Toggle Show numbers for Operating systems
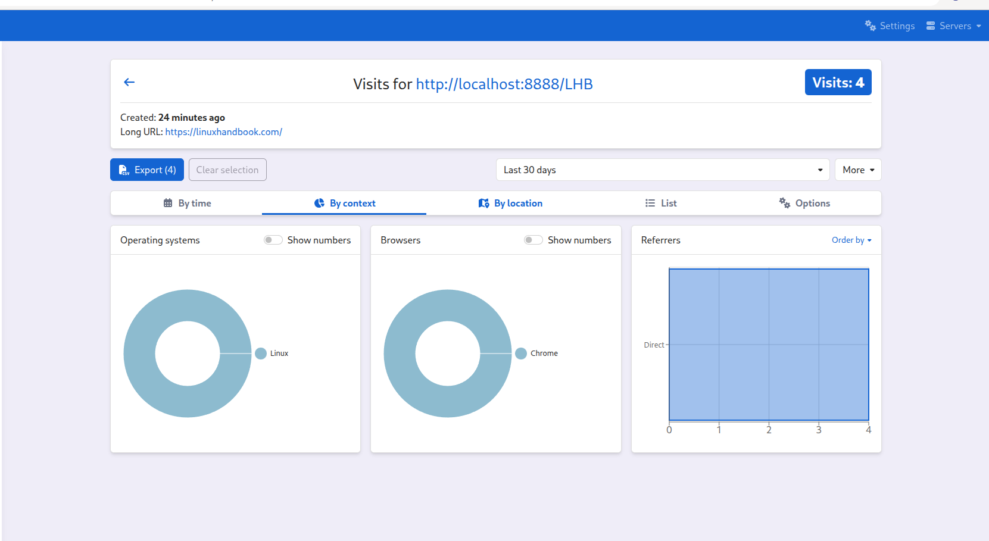The image size is (989, 541). coord(273,240)
